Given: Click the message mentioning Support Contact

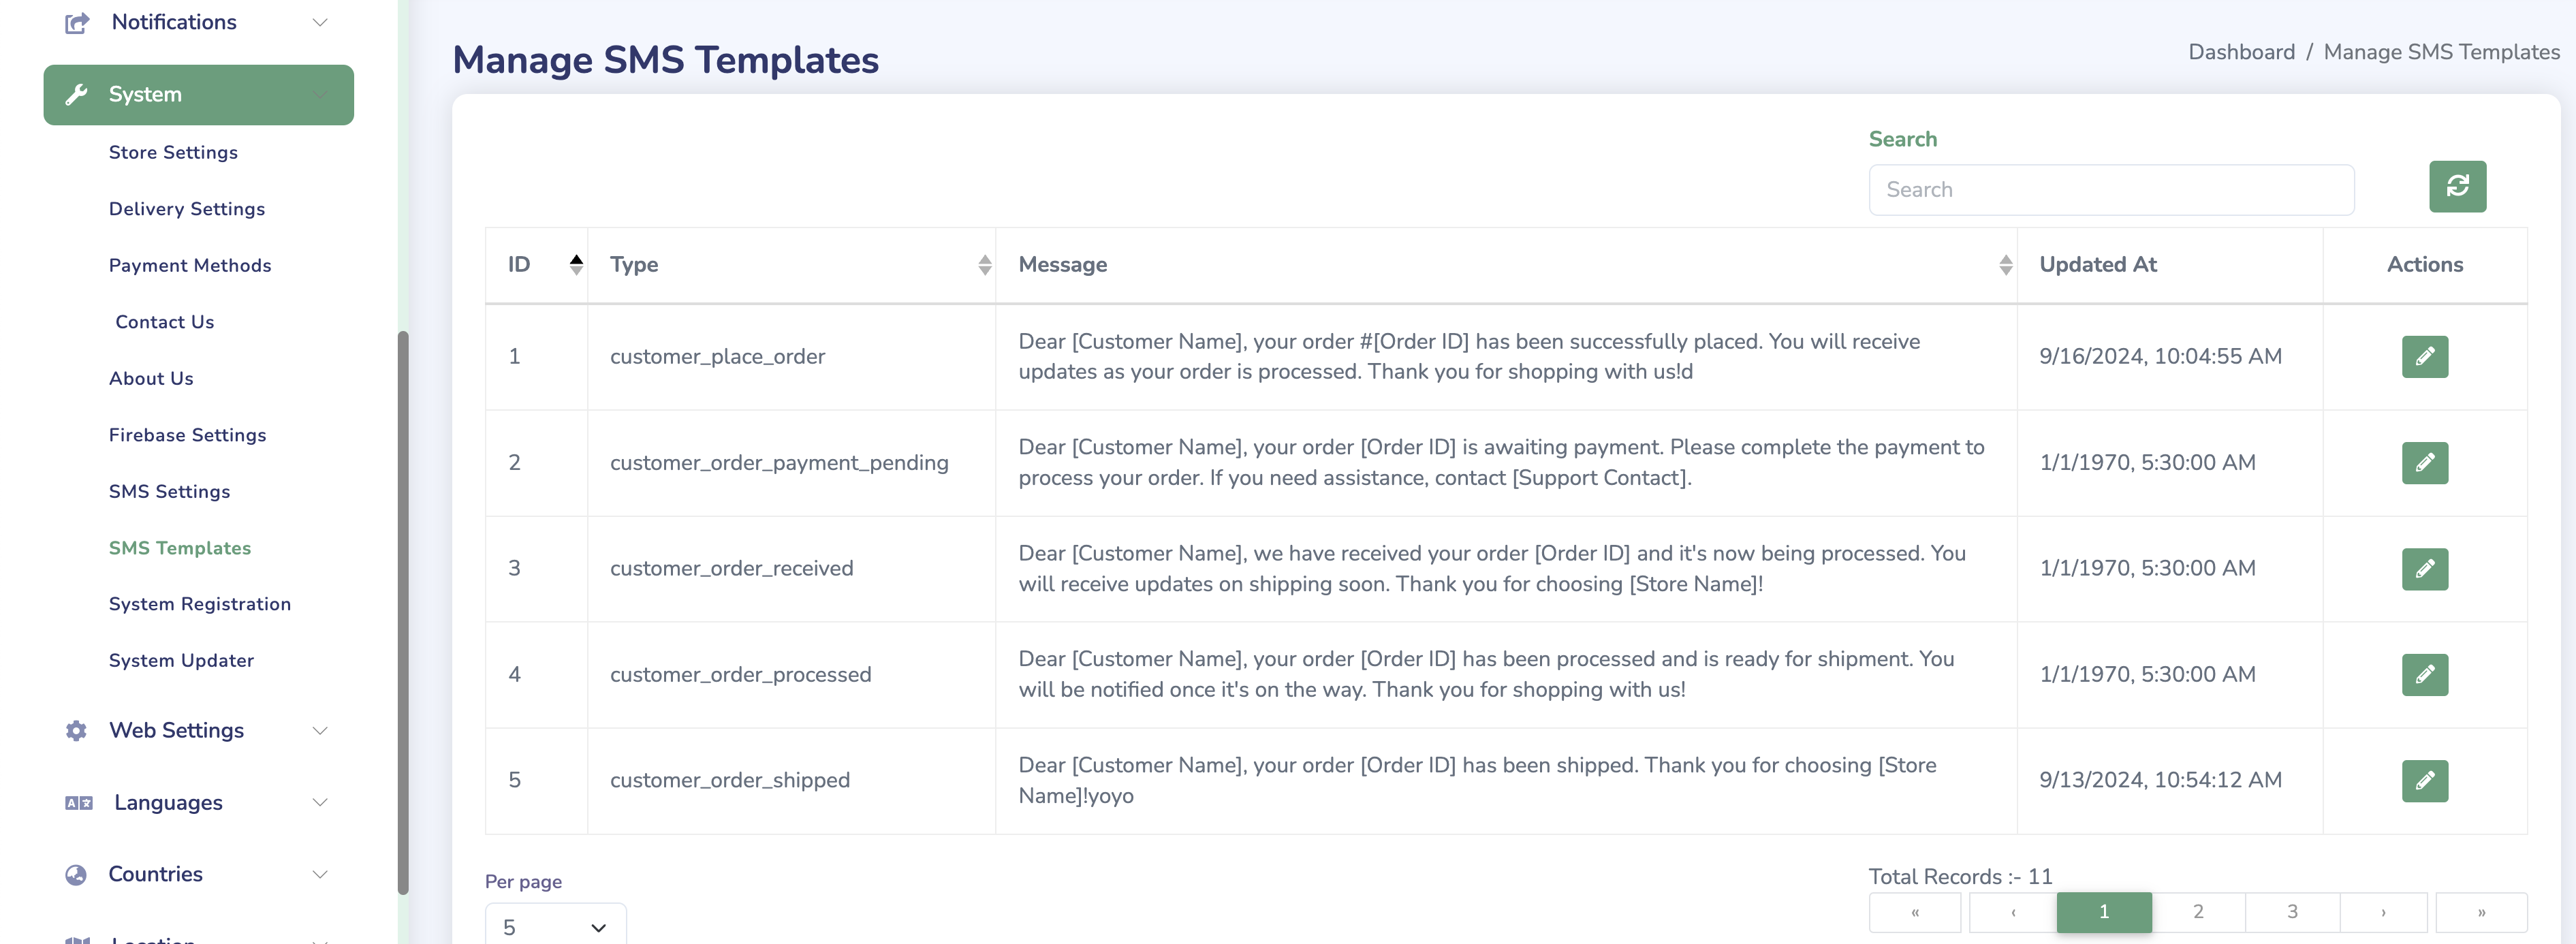Looking at the screenshot, I should point(1501,462).
